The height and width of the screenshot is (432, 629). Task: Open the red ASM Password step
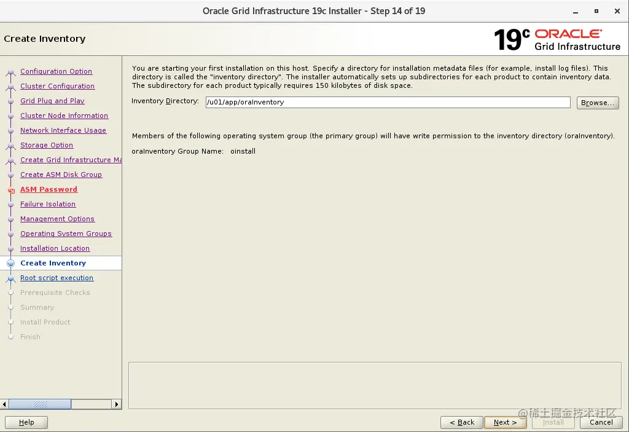[x=49, y=189]
